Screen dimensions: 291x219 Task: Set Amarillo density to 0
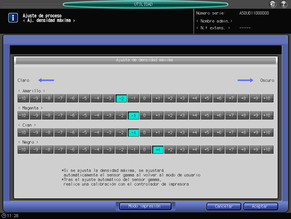pyautogui.click(x=146, y=98)
